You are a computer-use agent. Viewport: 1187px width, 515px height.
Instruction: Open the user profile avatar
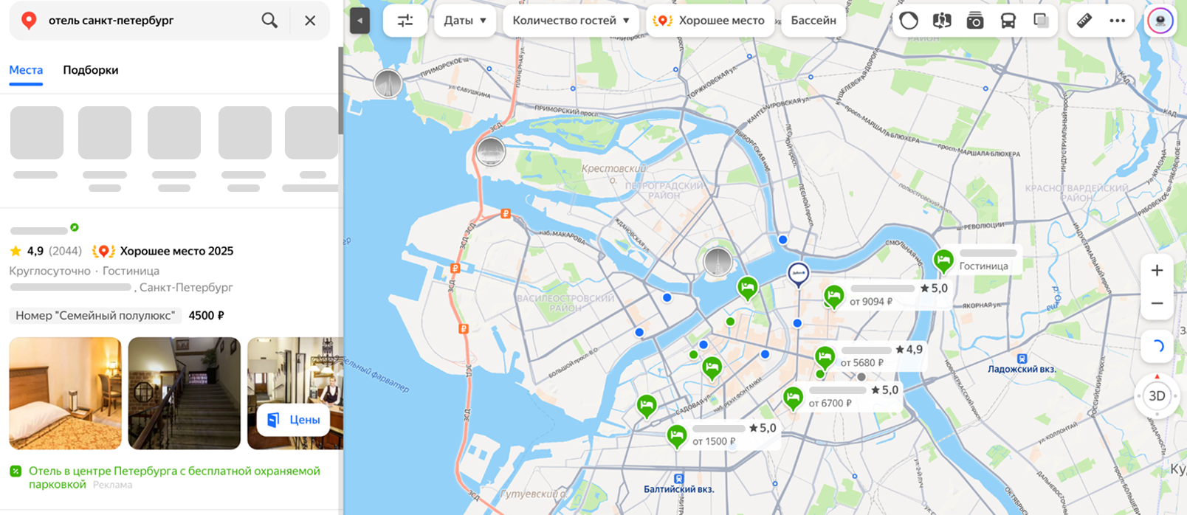point(1160,21)
